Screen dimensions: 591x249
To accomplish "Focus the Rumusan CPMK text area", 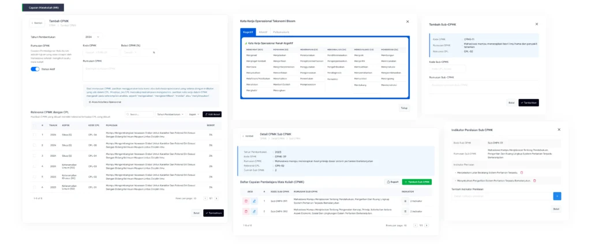I will (151, 73).
